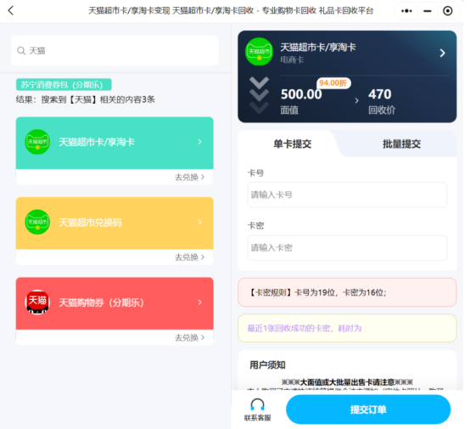This screenshot has height=429, width=470.
Task: Click 去兑换 under 天猫购物券 (分期乐)
Action: [x=190, y=338]
